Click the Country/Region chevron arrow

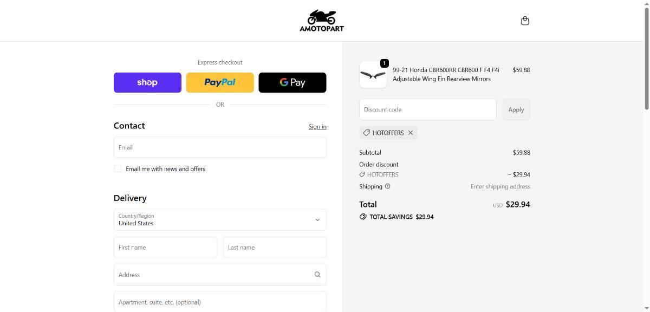pyautogui.click(x=317, y=220)
